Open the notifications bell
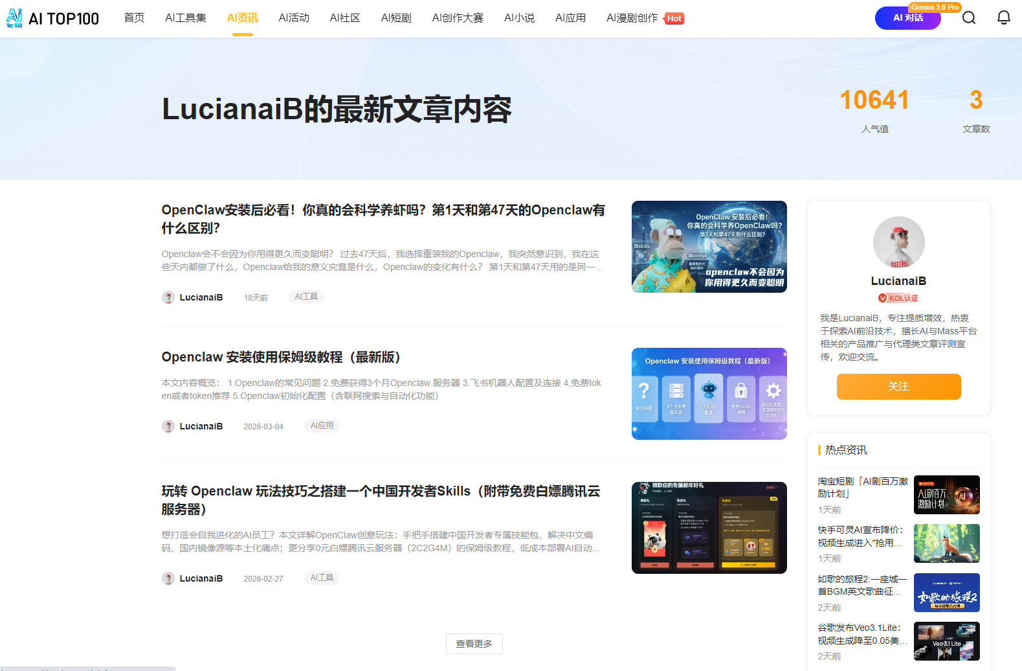 point(1003,17)
